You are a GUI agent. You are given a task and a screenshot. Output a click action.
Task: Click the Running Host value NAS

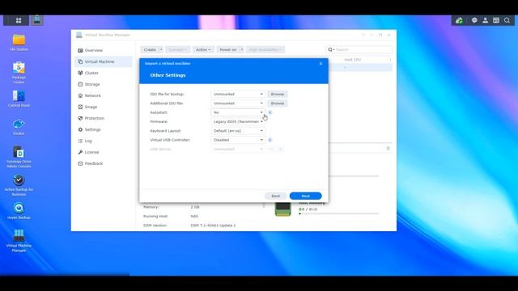194,216
